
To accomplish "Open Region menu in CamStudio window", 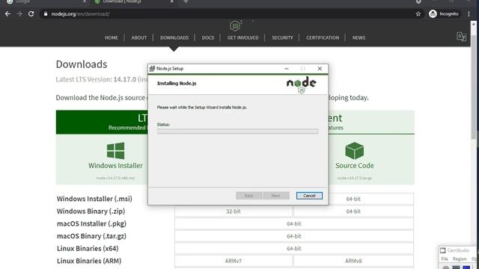I will click(460, 259).
